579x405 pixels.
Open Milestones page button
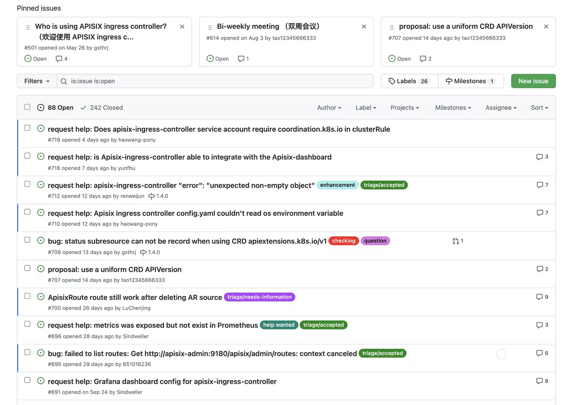click(x=471, y=81)
